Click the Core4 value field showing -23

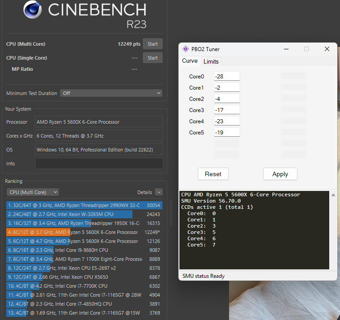pyautogui.click(x=227, y=121)
